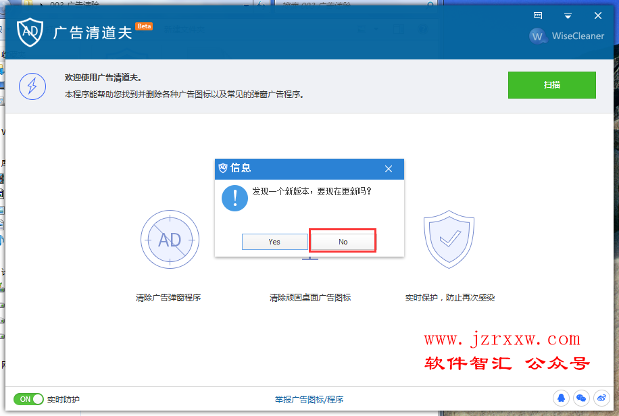Click the QQ penguin icon
Image resolution: width=619 pixels, height=416 pixels.
pyautogui.click(x=561, y=398)
